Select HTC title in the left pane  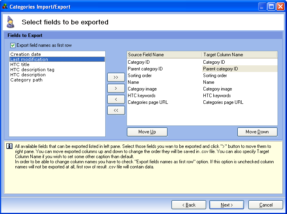tap(20, 65)
